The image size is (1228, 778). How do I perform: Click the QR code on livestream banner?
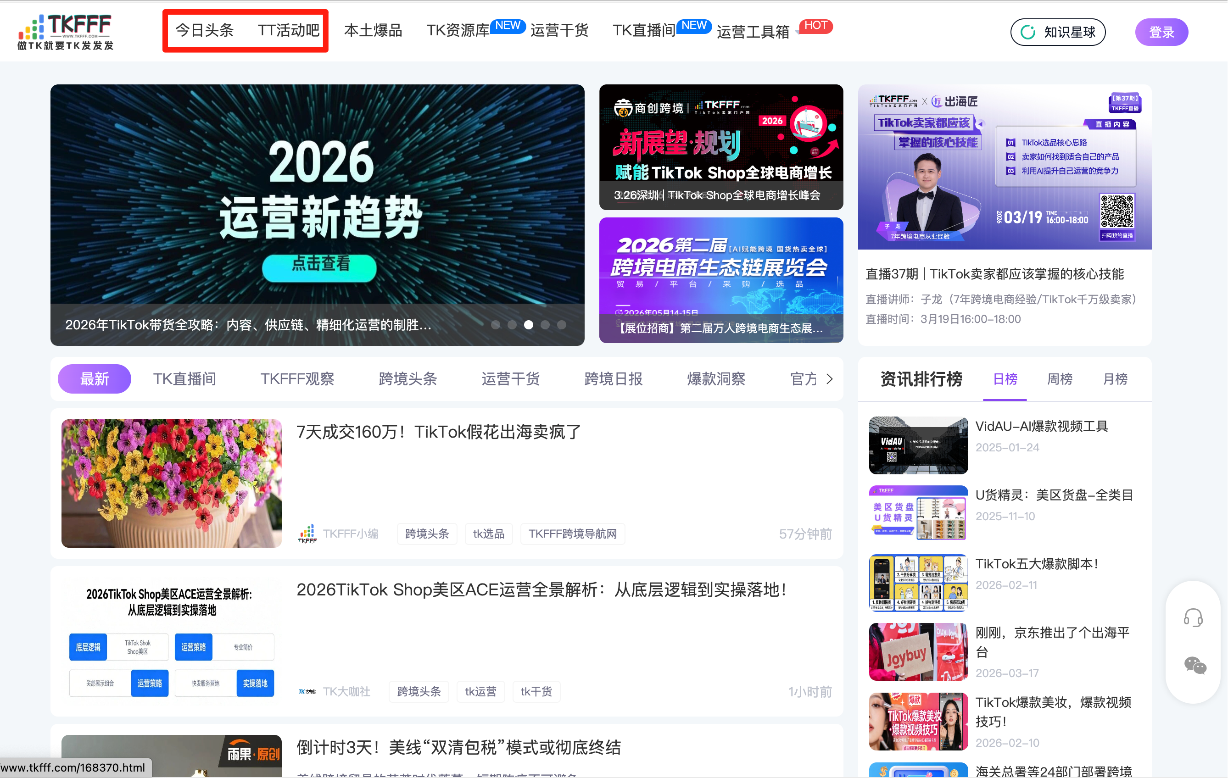1116,211
